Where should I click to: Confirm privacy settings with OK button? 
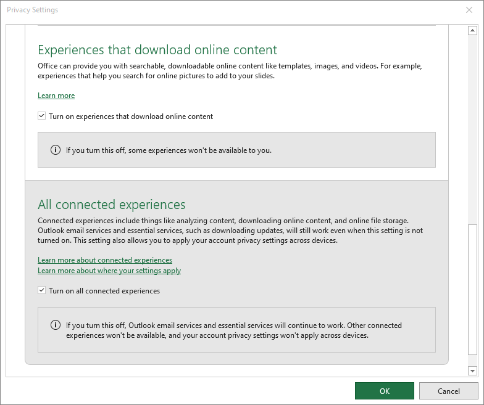[x=384, y=391]
